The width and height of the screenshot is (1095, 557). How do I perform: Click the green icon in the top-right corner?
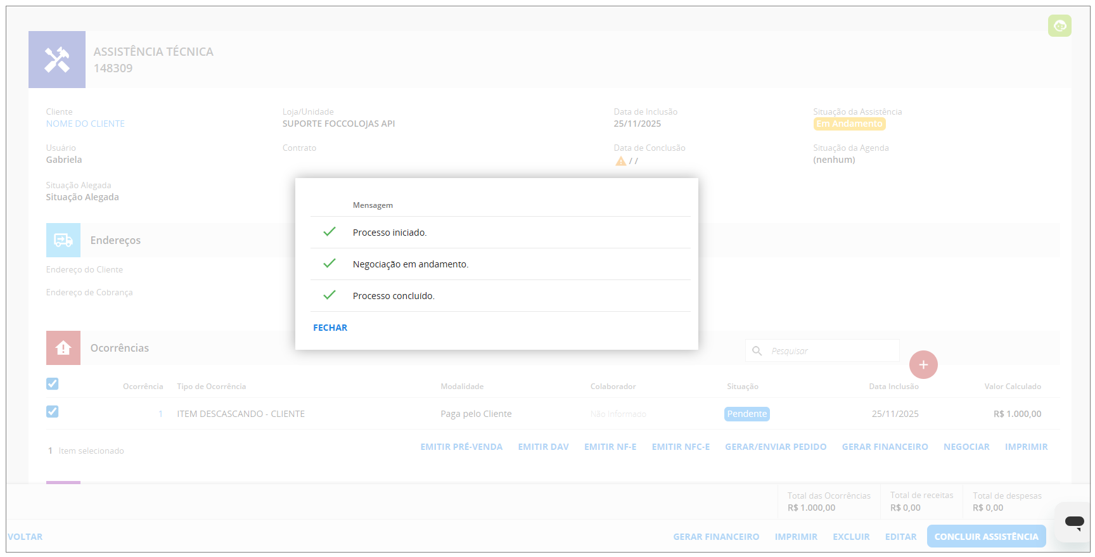tap(1060, 26)
